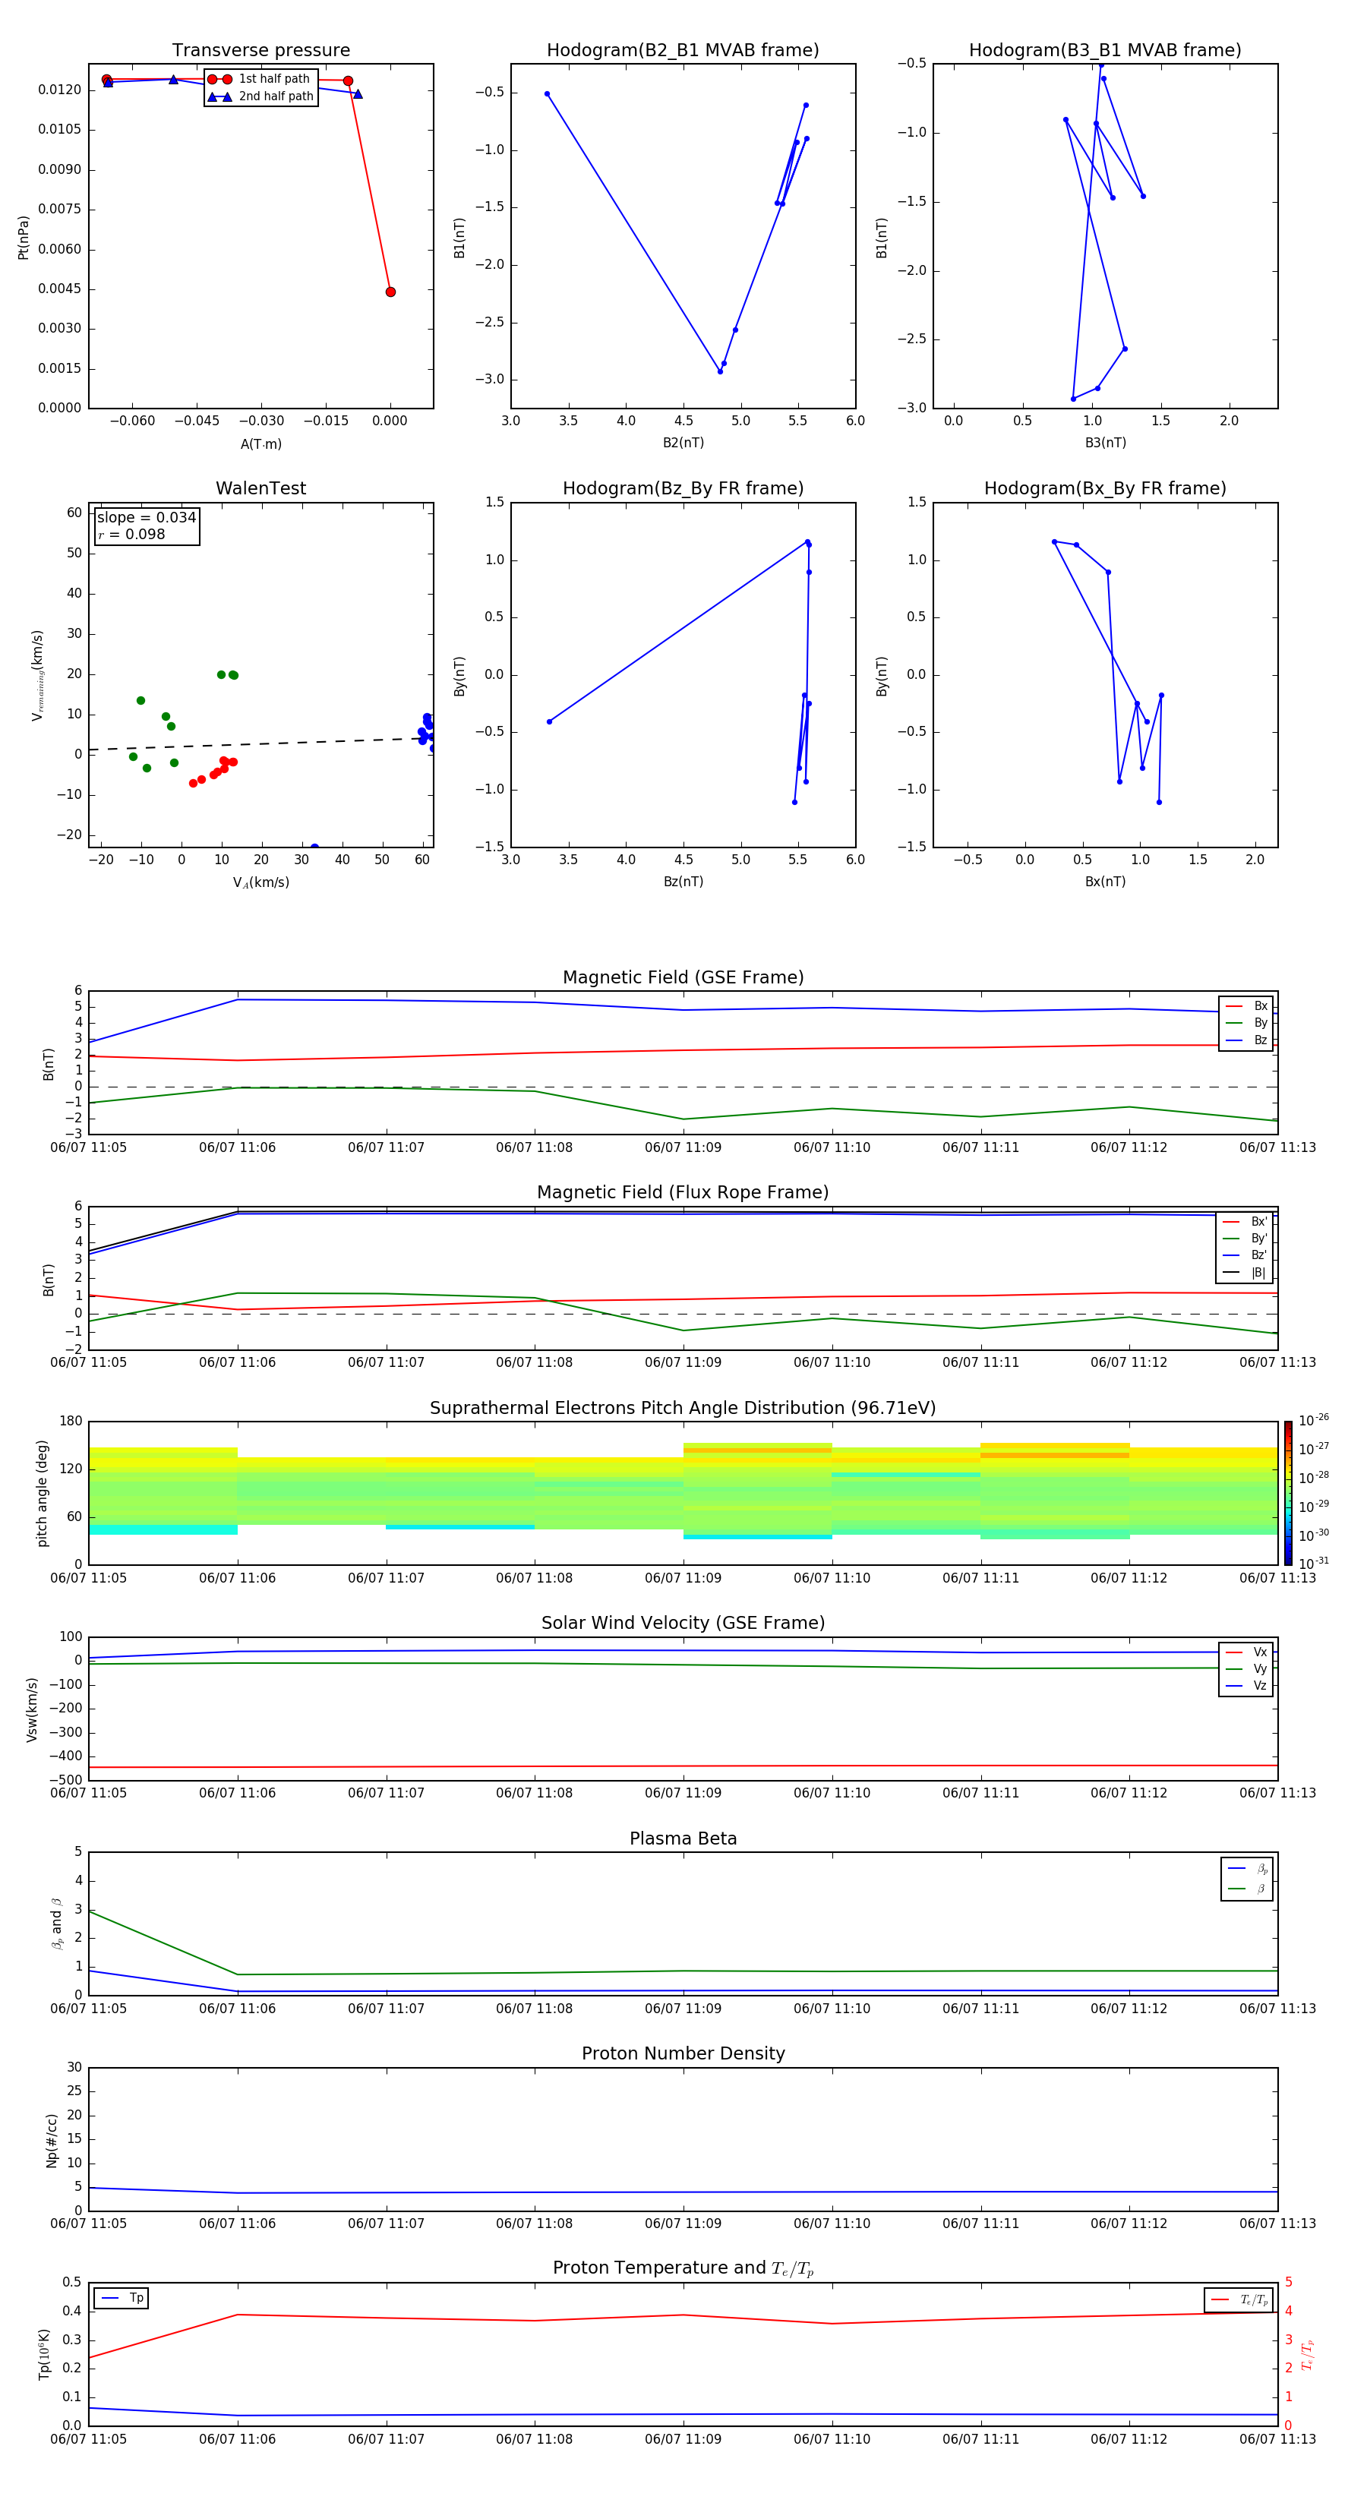This screenshot has height=2506, width=1367.
Task: Click the |B| entry in flux rope legend
Action: click(x=1245, y=1273)
